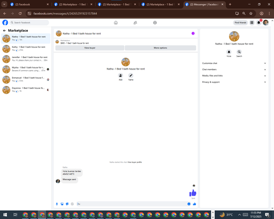Open the Facebook menu grid icon

coord(252,22)
